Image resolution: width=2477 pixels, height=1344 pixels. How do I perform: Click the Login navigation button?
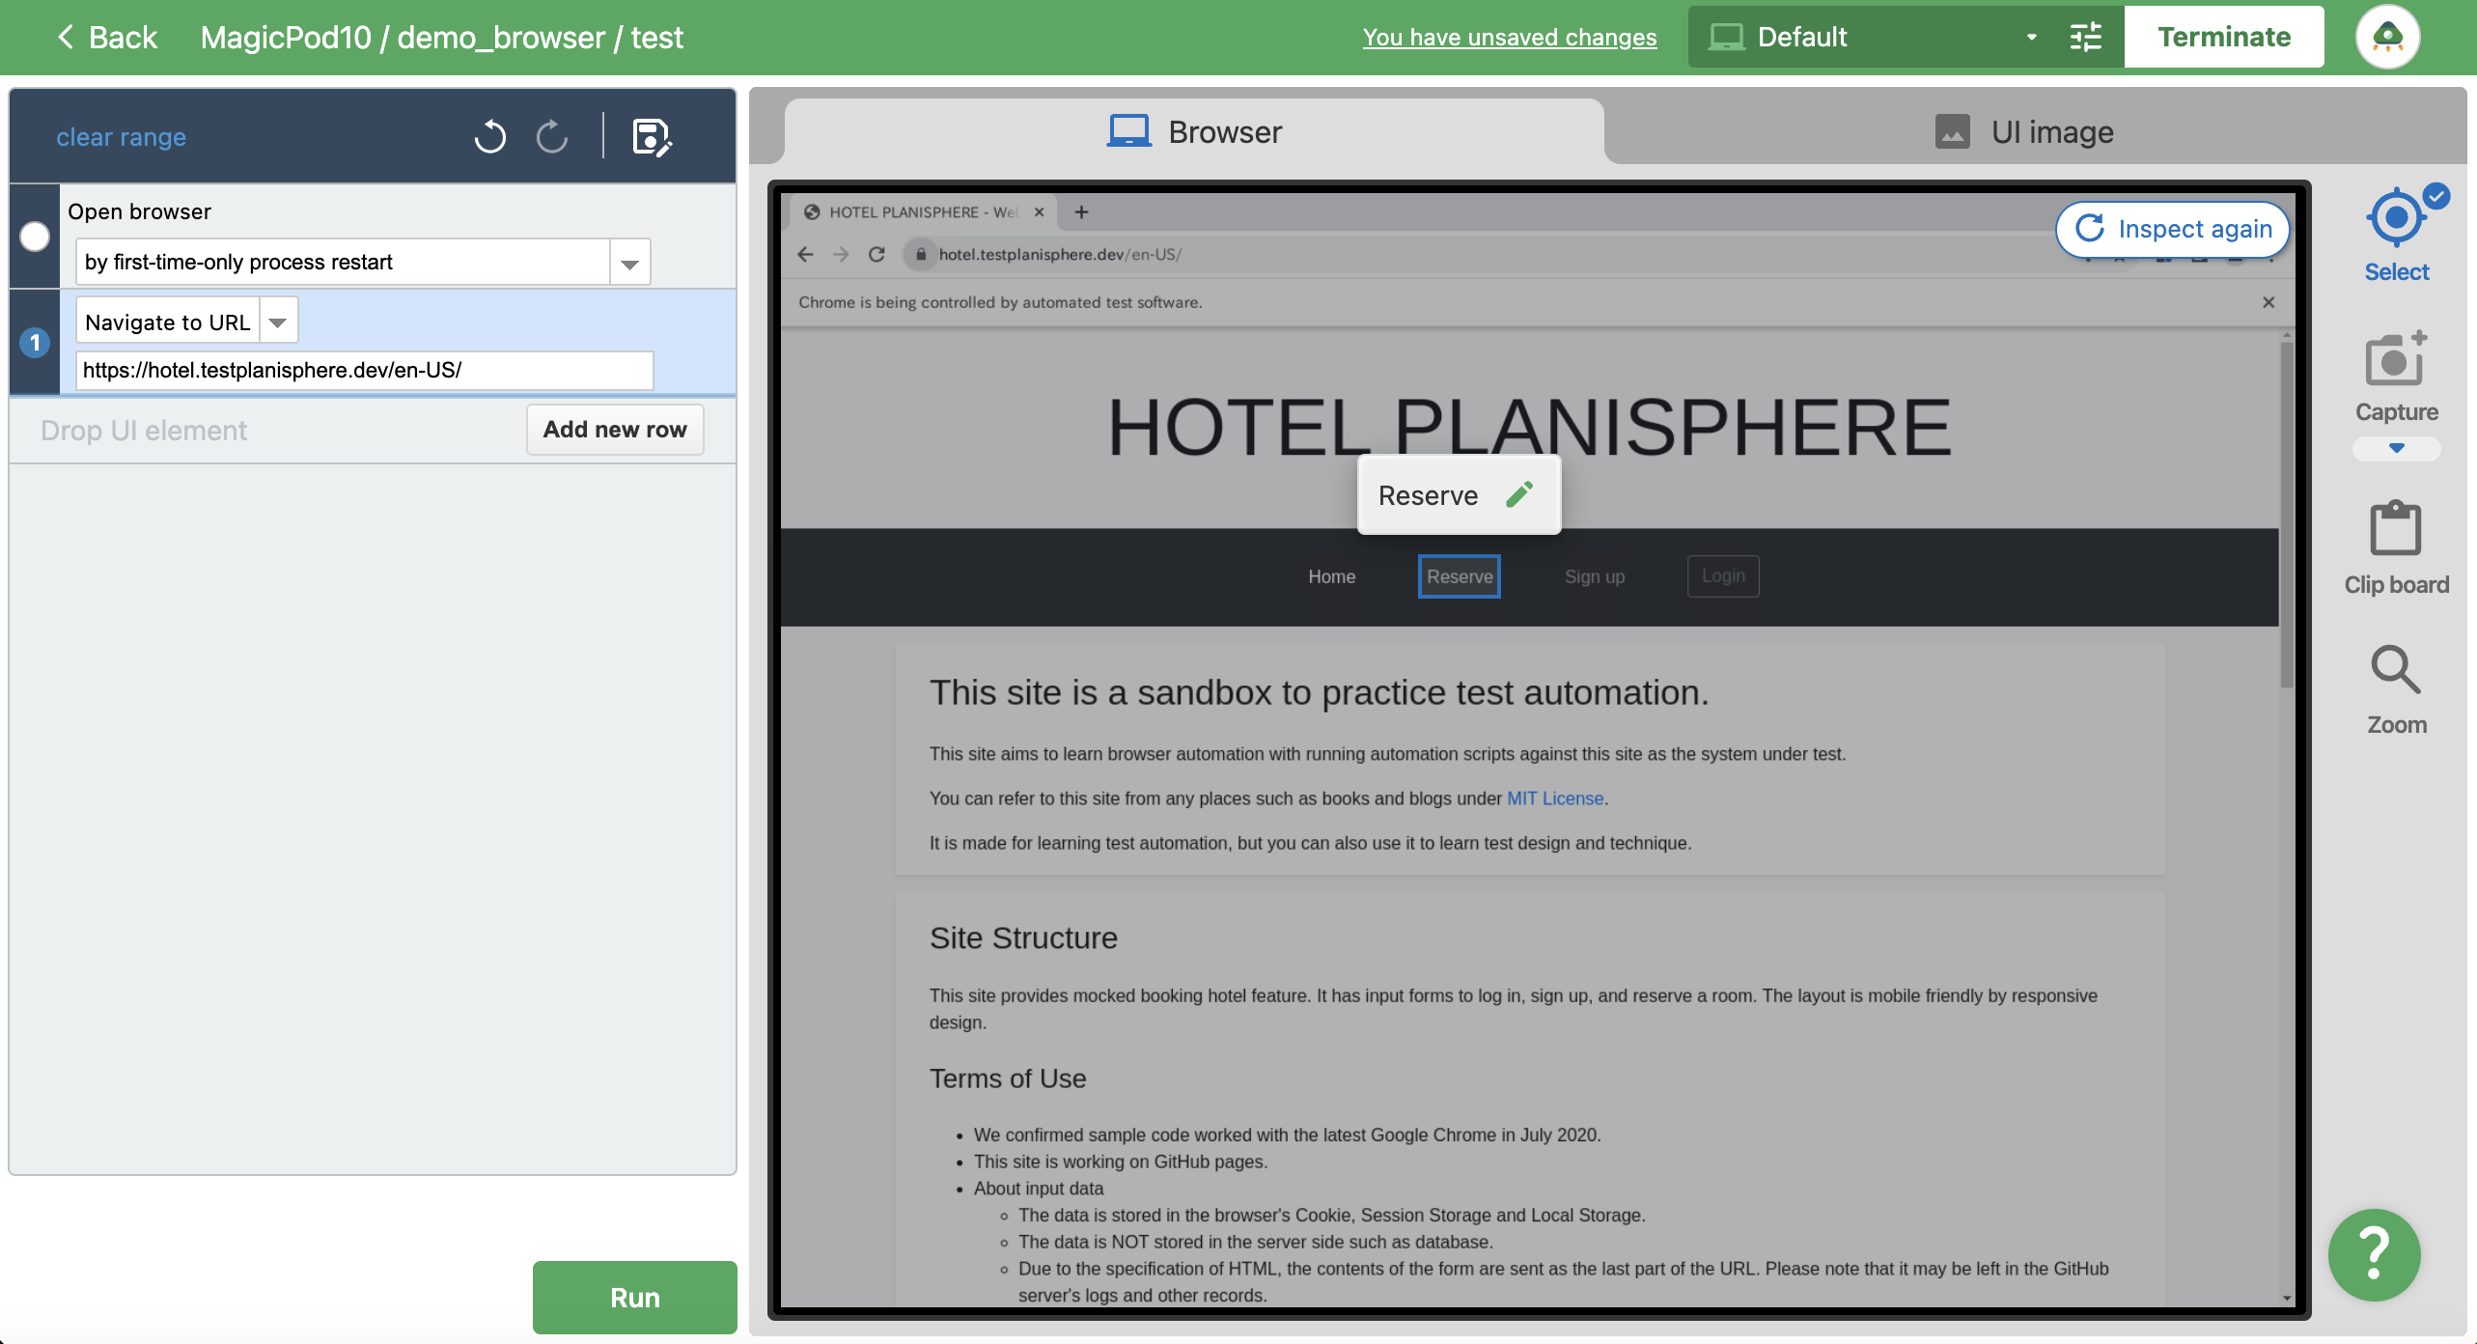click(x=1723, y=576)
